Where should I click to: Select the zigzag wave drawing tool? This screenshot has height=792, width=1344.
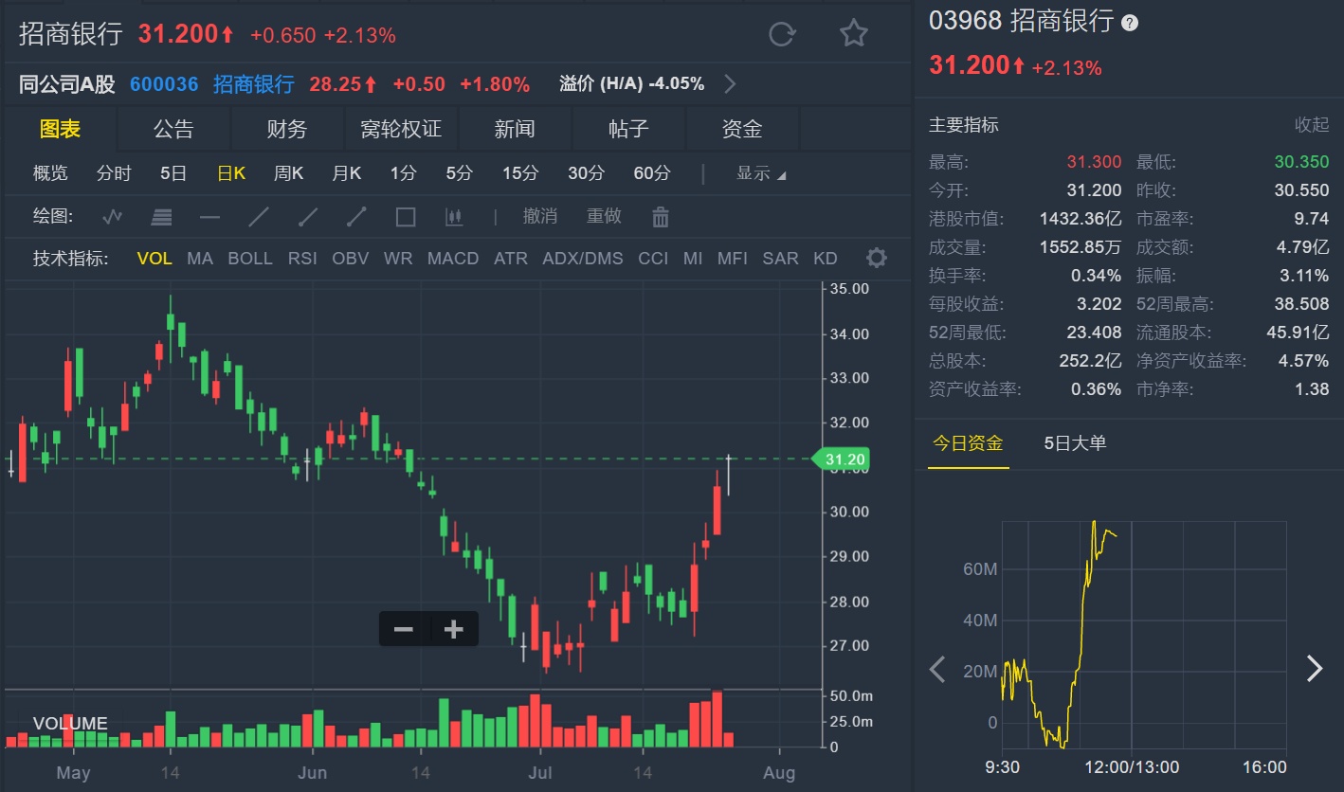[113, 217]
